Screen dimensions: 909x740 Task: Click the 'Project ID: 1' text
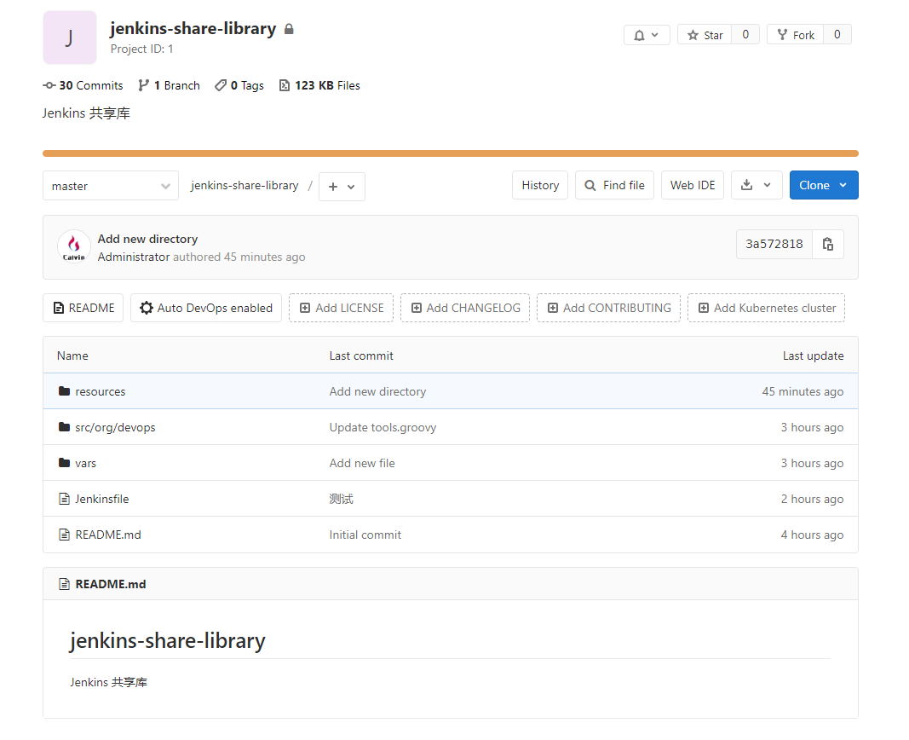pos(142,49)
